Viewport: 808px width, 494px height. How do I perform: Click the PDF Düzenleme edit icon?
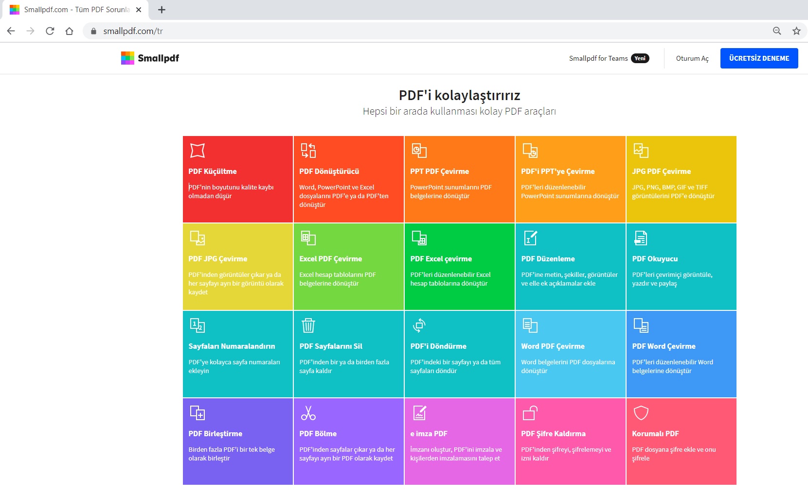530,238
